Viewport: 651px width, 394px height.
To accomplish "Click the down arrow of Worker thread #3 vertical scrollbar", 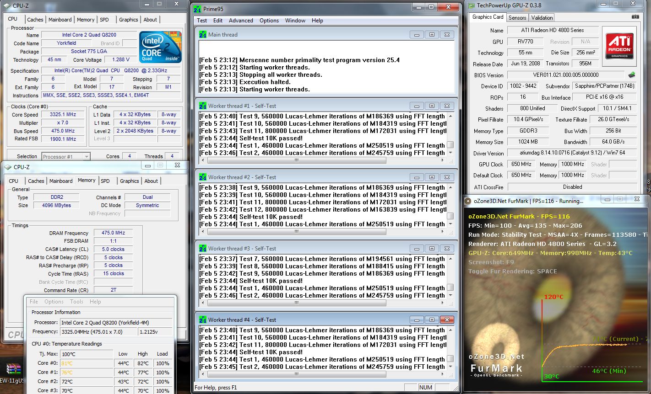I will coord(450,295).
